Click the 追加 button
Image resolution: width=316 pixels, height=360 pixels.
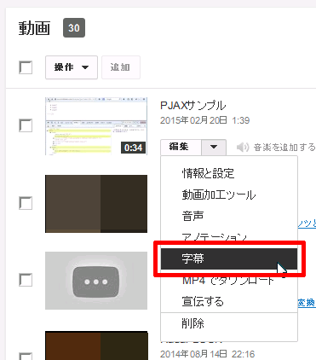pos(121,67)
